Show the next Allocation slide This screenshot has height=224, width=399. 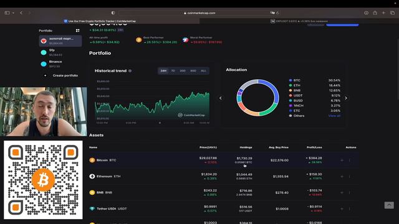346,98
